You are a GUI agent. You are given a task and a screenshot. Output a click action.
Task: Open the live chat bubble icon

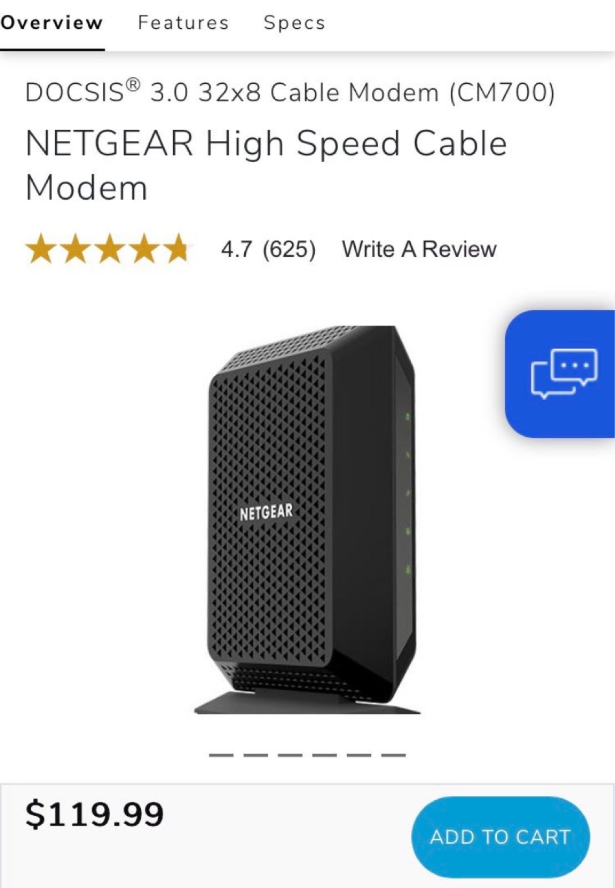(562, 374)
